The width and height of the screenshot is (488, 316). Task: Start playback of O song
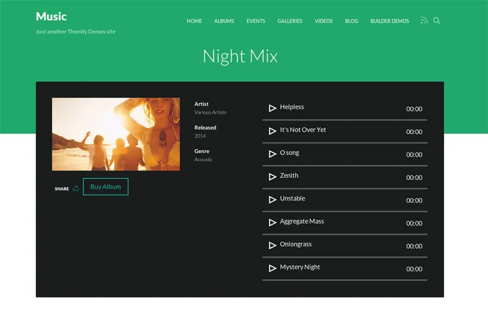[x=273, y=154]
